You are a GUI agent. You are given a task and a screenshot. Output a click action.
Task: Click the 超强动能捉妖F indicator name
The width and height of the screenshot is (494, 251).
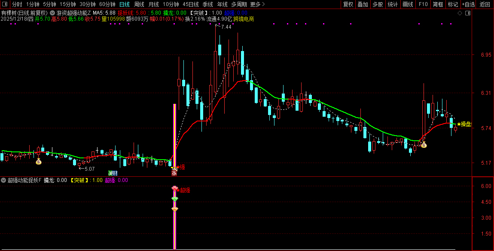(x=24, y=180)
